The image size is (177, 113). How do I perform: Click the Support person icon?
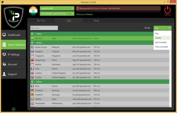pos(4,74)
